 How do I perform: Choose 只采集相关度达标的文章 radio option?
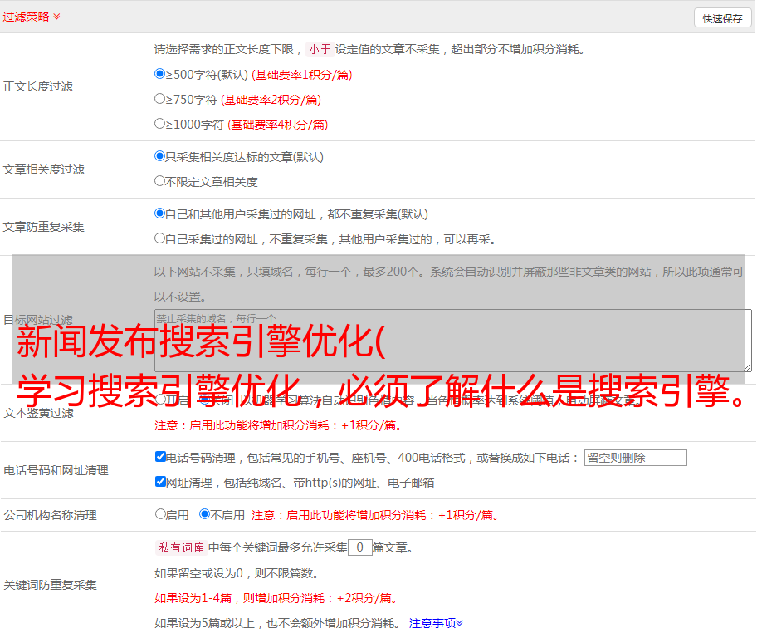(159, 156)
